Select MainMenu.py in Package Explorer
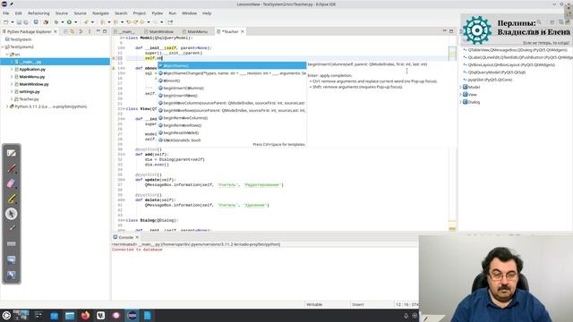 [32, 77]
